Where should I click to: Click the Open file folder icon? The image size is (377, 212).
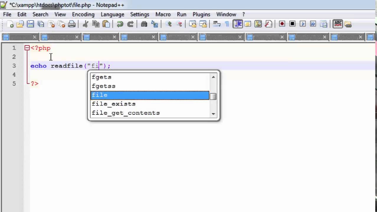[x=20, y=24]
